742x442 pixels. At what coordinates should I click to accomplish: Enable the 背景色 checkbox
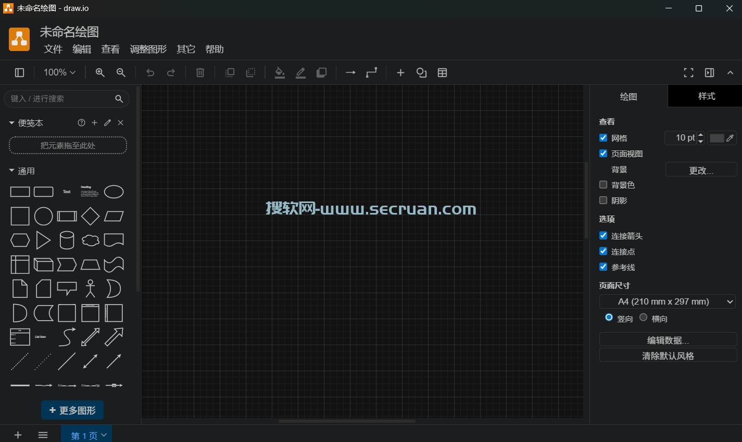point(603,185)
